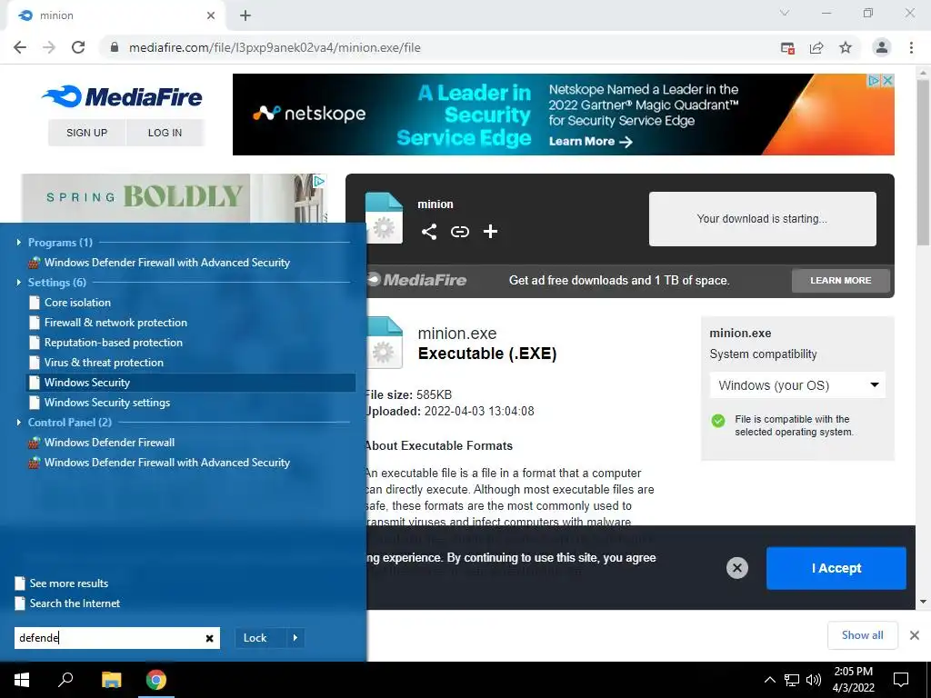Bookmark this page with the star icon
Viewport: 931px width, 698px height.
(x=846, y=47)
